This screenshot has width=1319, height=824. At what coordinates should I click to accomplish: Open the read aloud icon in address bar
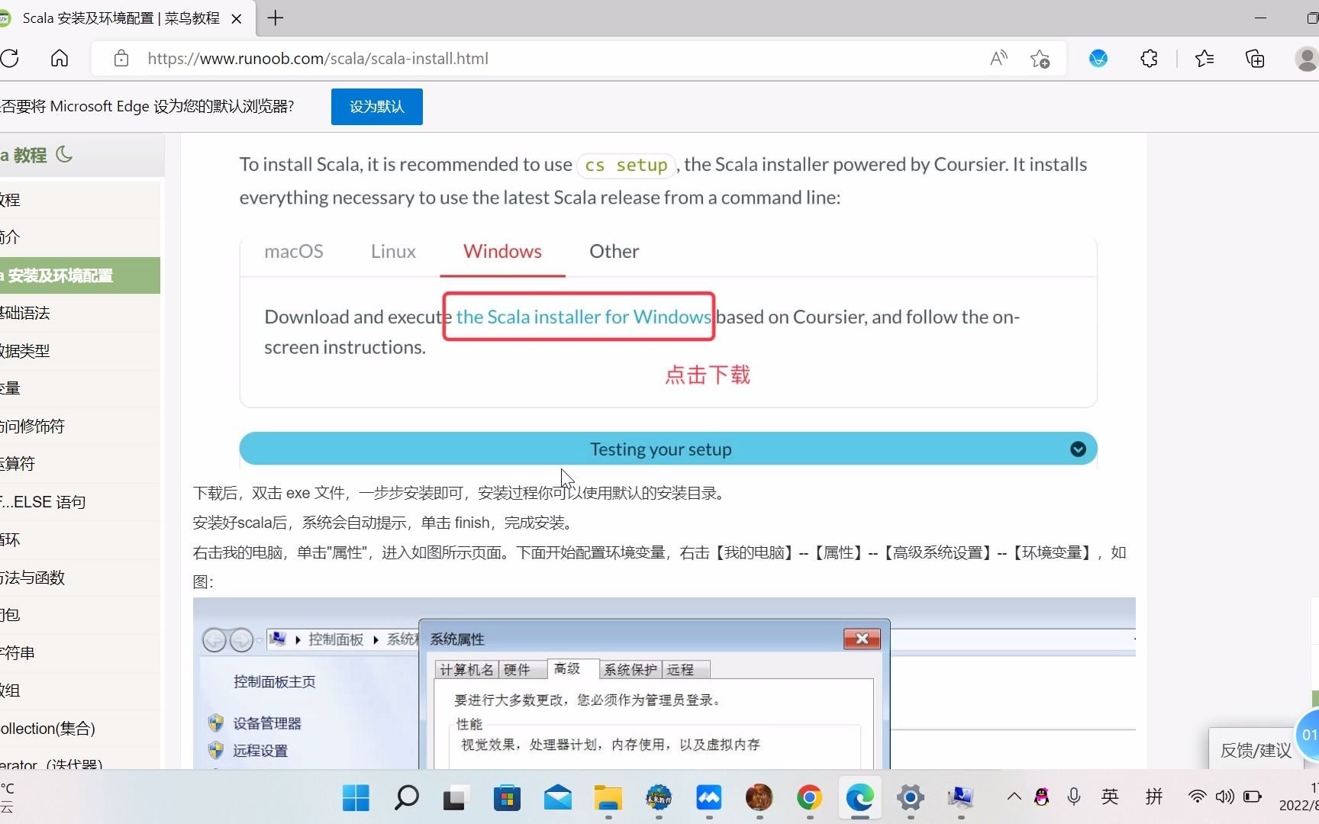point(998,59)
